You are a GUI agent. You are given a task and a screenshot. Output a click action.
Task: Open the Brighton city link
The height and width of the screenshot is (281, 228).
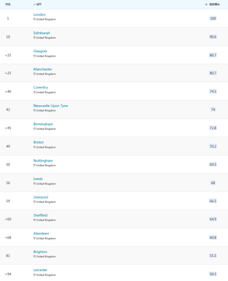point(40,252)
